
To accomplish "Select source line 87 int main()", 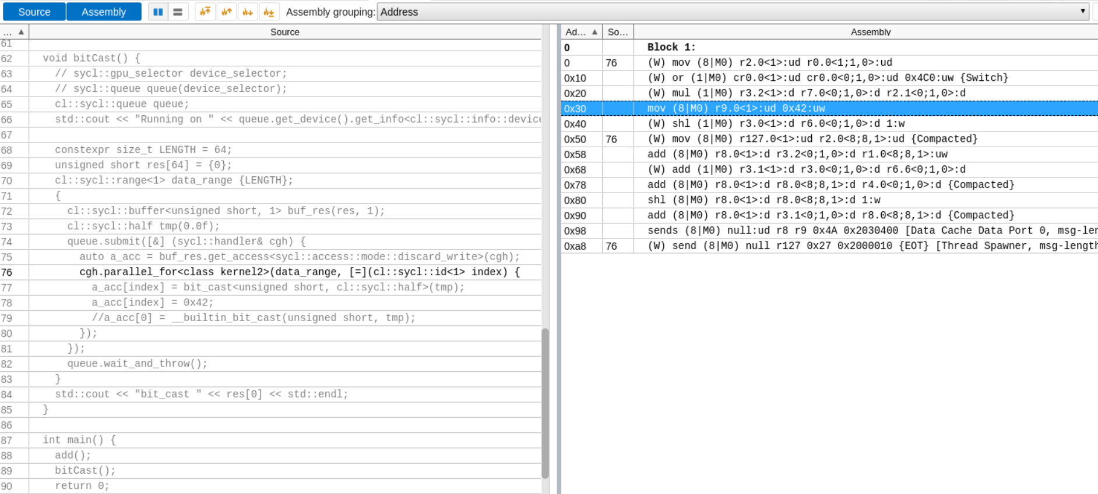I will click(270, 440).
